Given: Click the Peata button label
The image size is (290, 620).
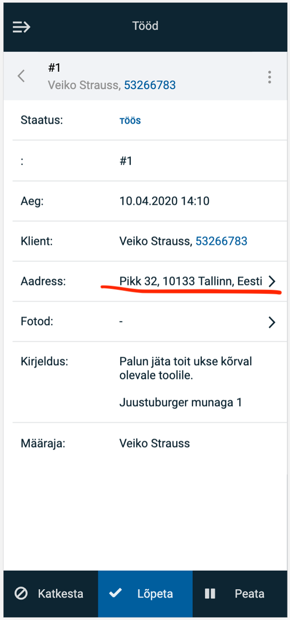Looking at the screenshot, I should click(x=250, y=594).
